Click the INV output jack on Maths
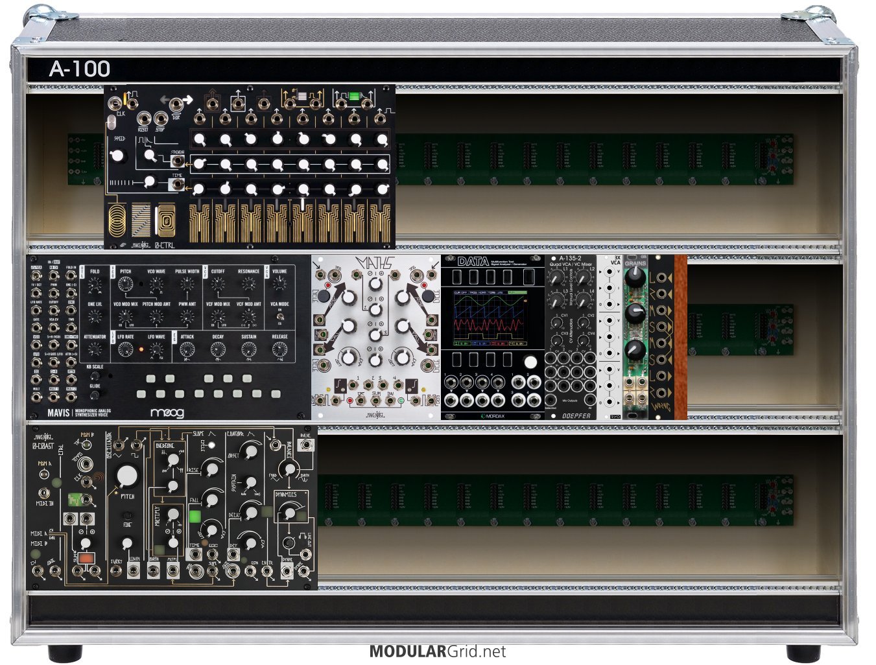 point(390,402)
